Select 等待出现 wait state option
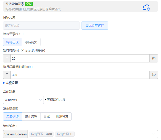Screen dimensions: 161x140 [x=12, y=42]
